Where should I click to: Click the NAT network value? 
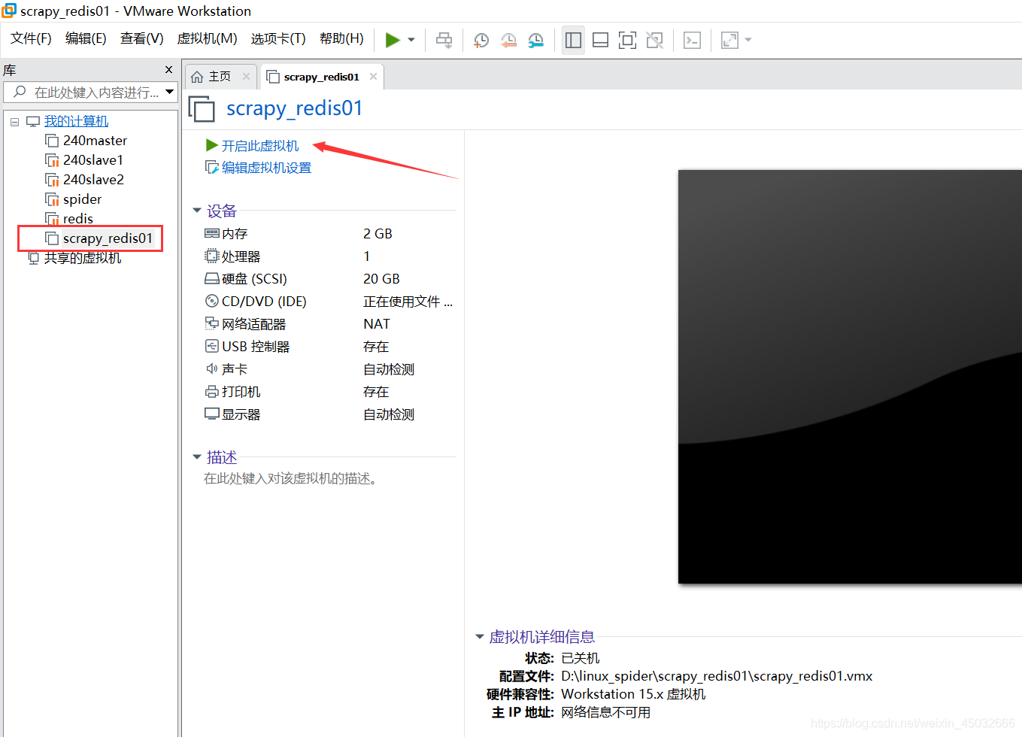tap(377, 324)
